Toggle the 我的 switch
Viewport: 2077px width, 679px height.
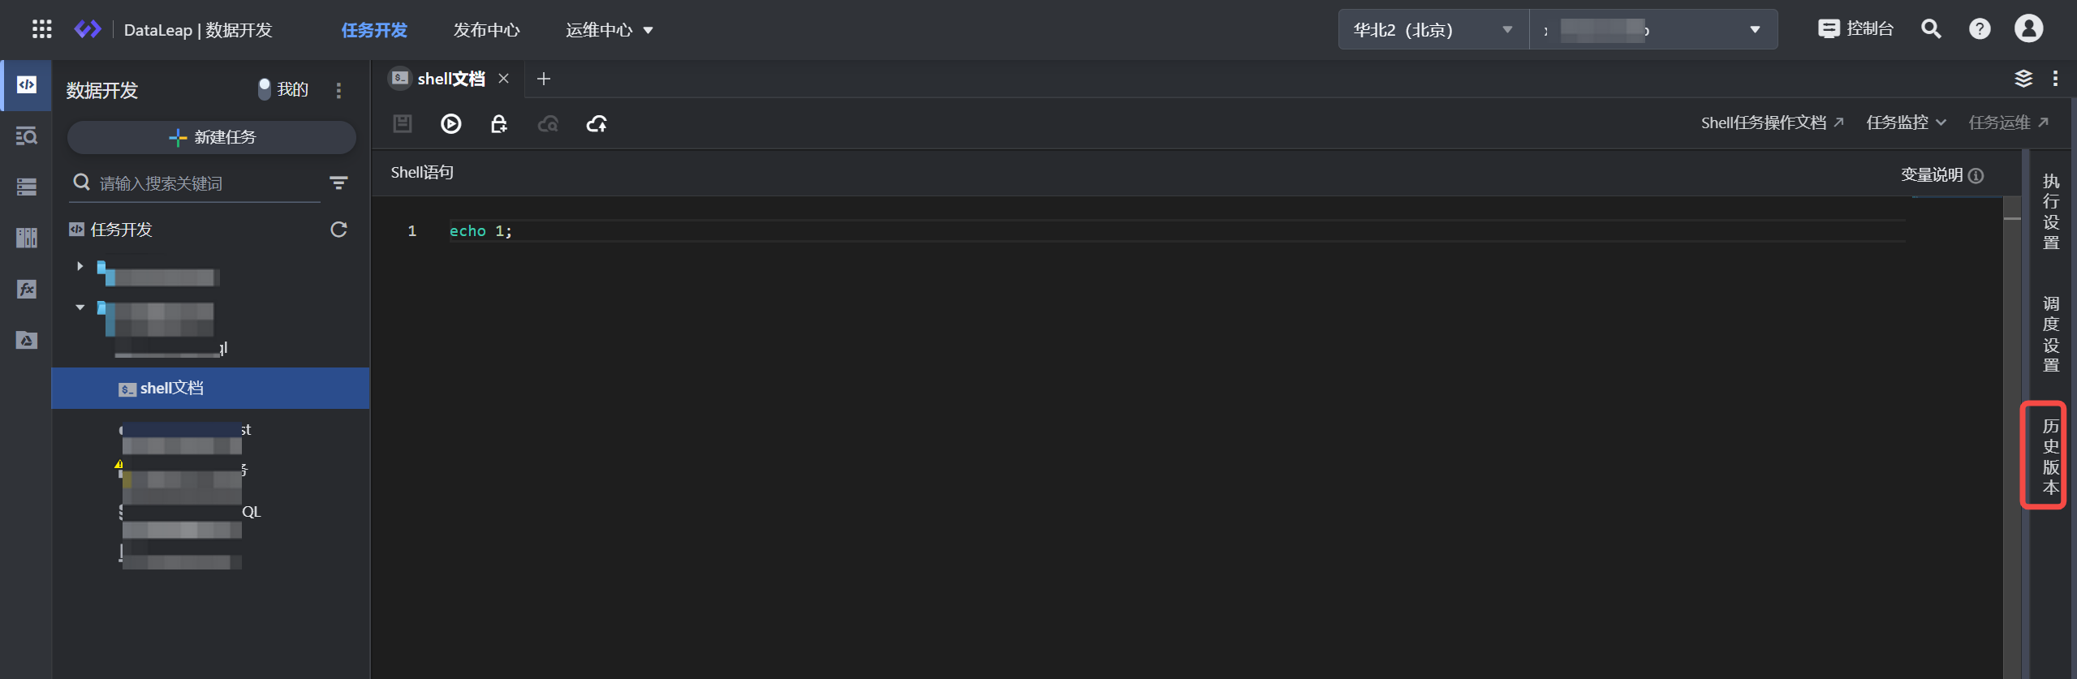pos(265,89)
